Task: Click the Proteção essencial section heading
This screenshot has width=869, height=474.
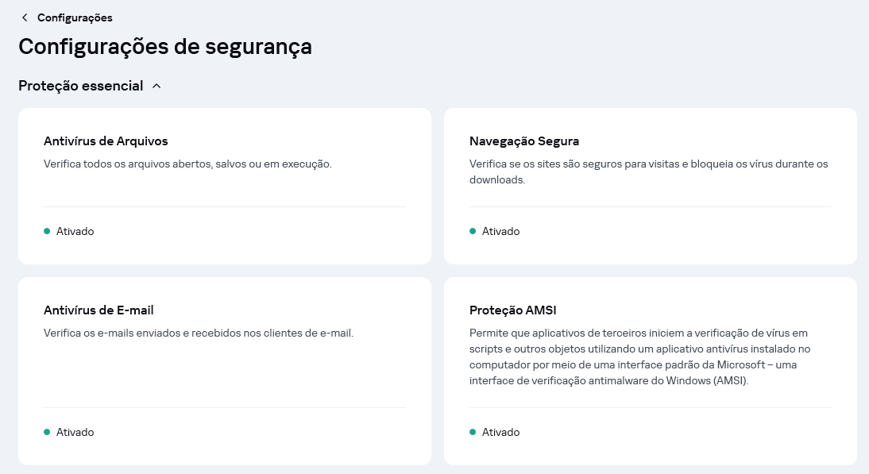Action: 81,86
